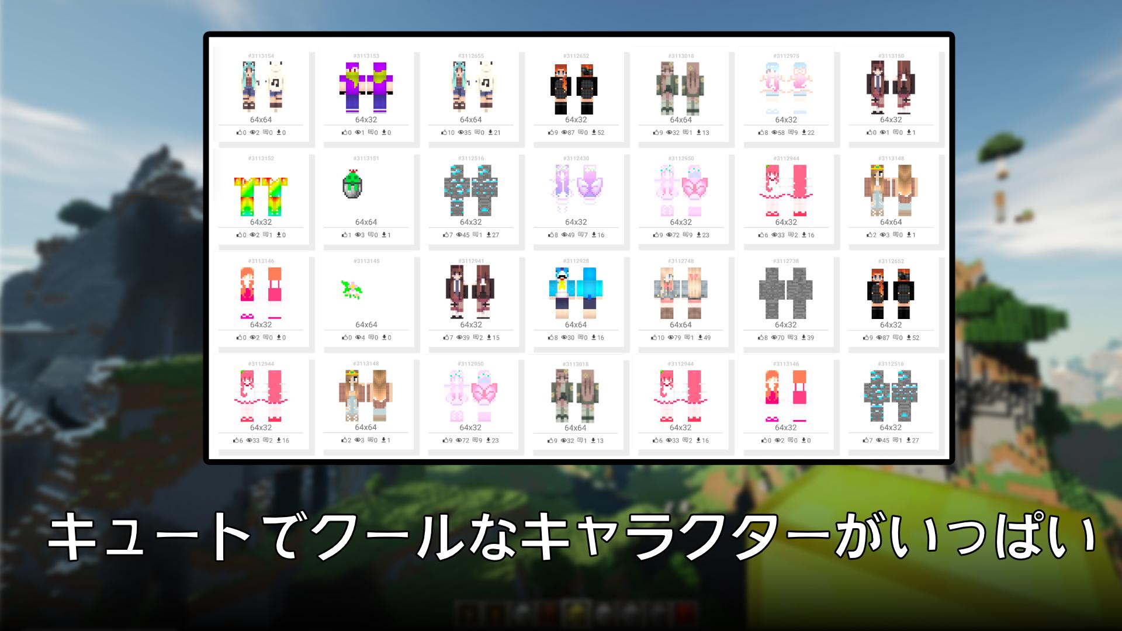The height and width of the screenshot is (631, 1122).
Task: Click the views icon on flower item #3113145
Action: (x=358, y=338)
